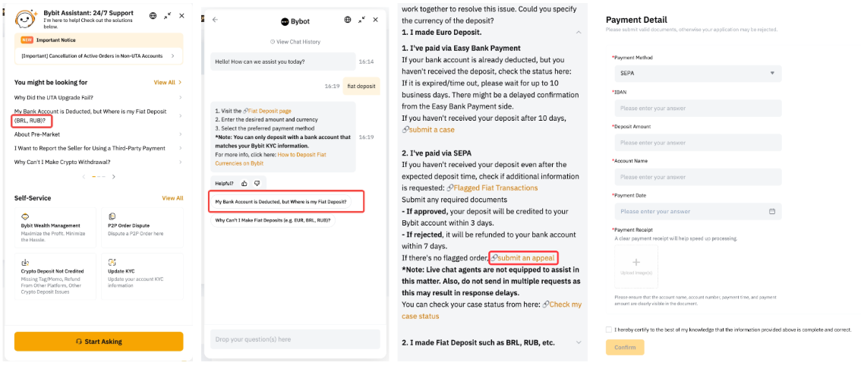This screenshot has height=369, width=861.
Task: Click thumbs up Helpful icon
Action: click(x=244, y=183)
